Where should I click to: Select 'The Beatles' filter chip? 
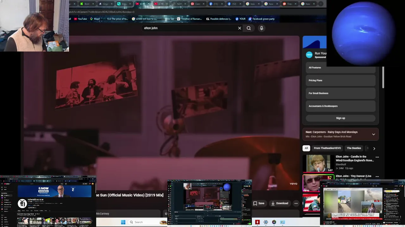354,148
